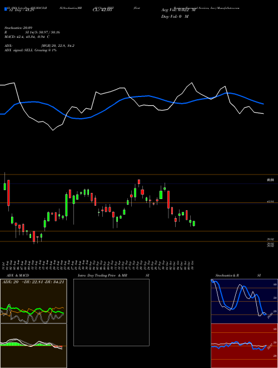The image size is (278, 368).
Task: Click the 'Intra Day Trading Price & MR' title
Action: click(x=103, y=275)
